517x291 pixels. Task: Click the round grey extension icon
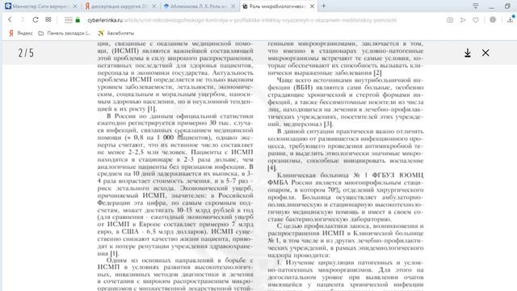493,19
